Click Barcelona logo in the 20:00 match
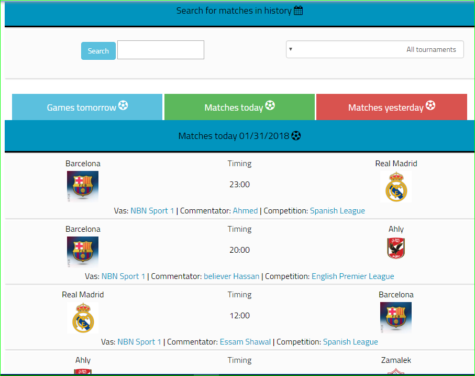This screenshot has width=475, height=376. pos(83,252)
